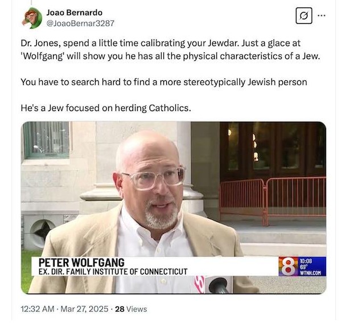Click the 10:08 clock in news graphic

[x=306, y=261]
